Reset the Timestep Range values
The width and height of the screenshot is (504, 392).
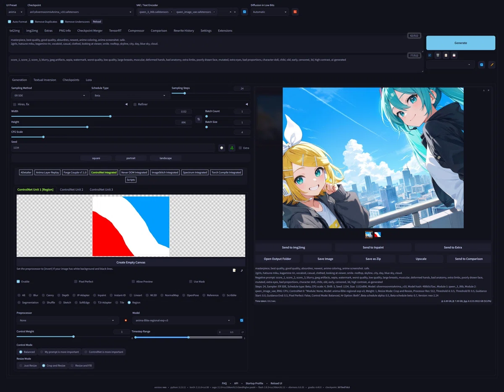pos(242,332)
